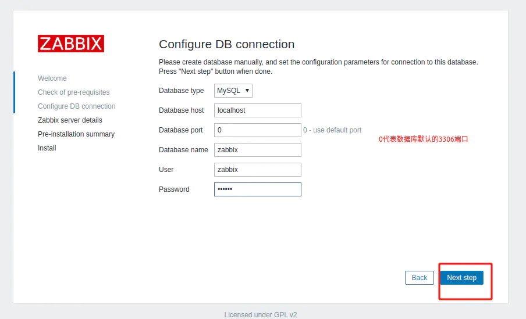Focus the Password field
This screenshot has height=319, width=526.
click(258, 189)
